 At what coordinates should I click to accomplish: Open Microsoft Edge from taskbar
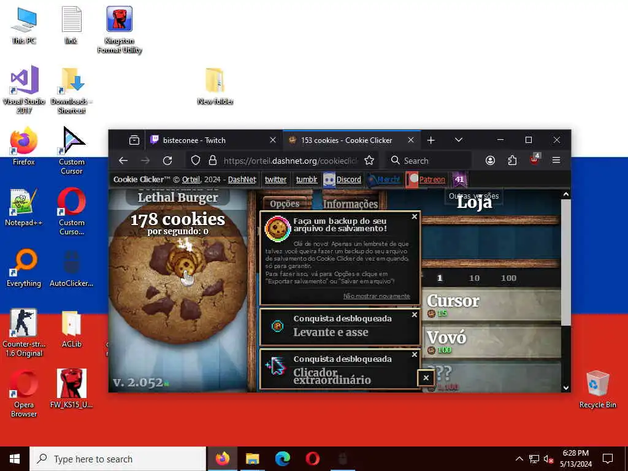282,459
